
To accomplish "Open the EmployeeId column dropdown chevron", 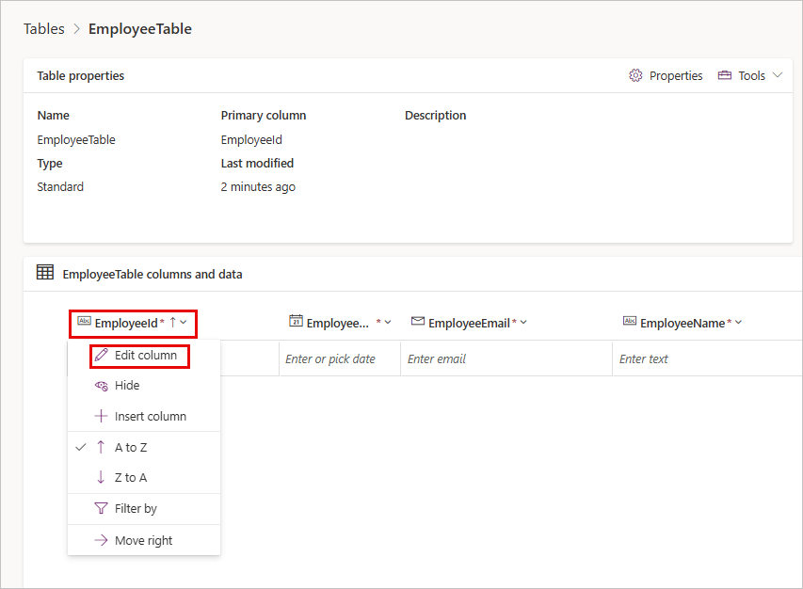I will 184,323.
